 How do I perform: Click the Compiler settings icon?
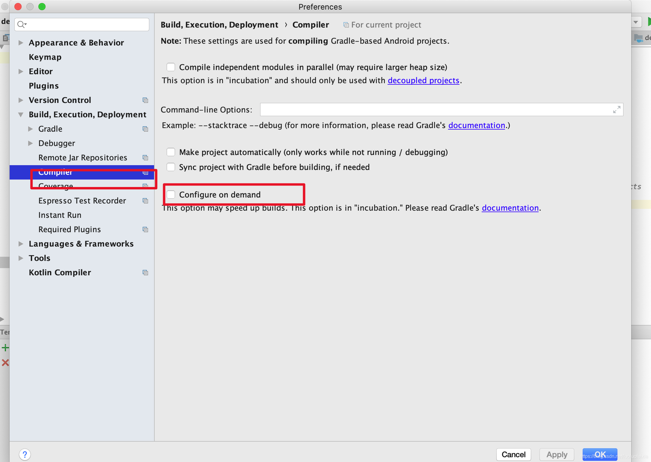click(x=145, y=172)
